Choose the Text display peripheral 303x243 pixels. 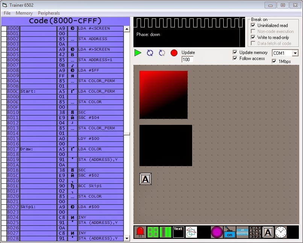(x=178, y=232)
